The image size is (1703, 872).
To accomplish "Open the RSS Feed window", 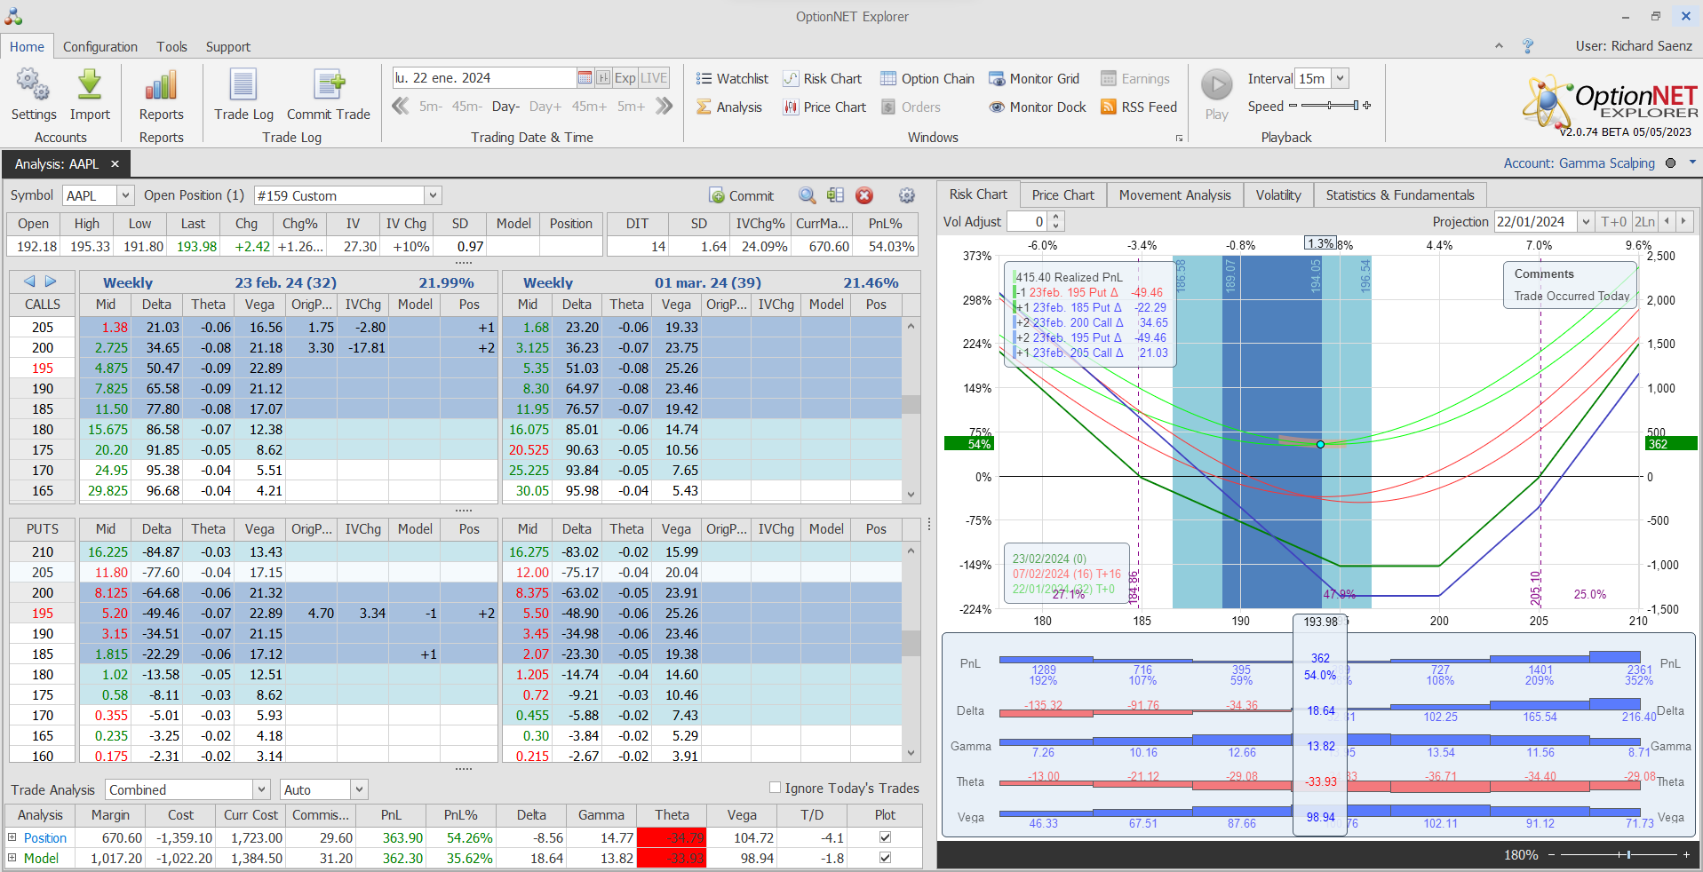I will point(1139,107).
